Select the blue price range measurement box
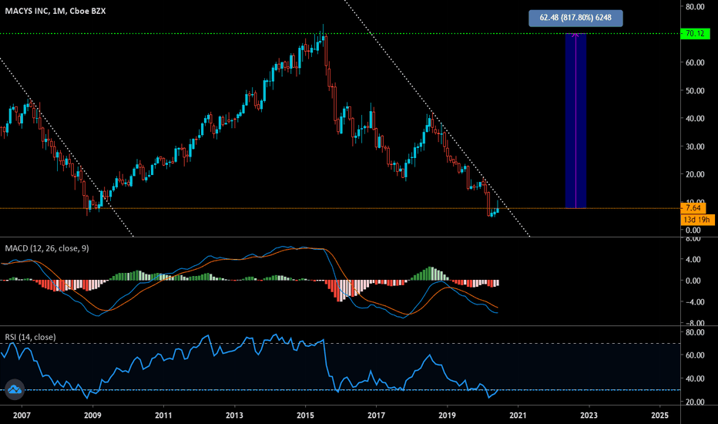Image resolution: width=718 pixels, height=424 pixels. [575, 121]
